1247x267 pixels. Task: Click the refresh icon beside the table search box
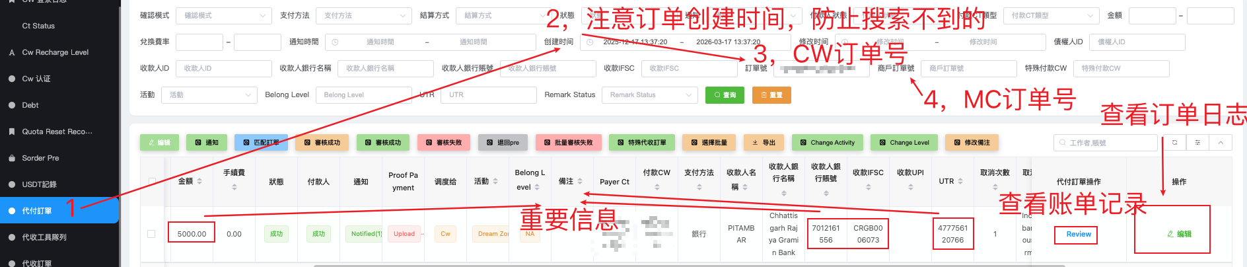click(x=1174, y=143)
